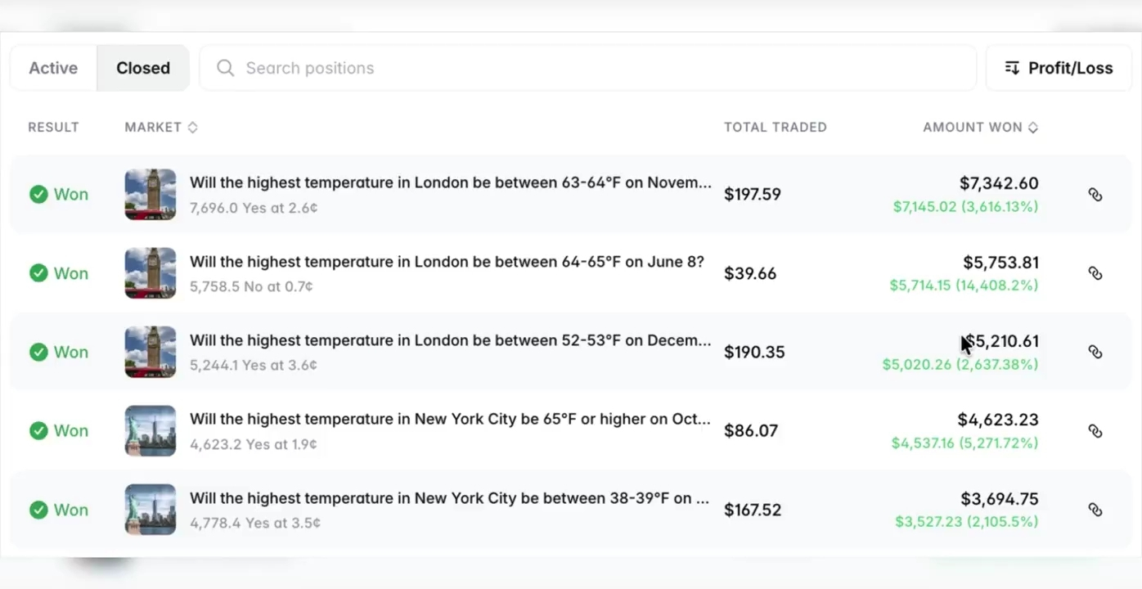Open link icon for London 52-53°F market
This screenshot has width=1142, height=589.
point(1095,352)
